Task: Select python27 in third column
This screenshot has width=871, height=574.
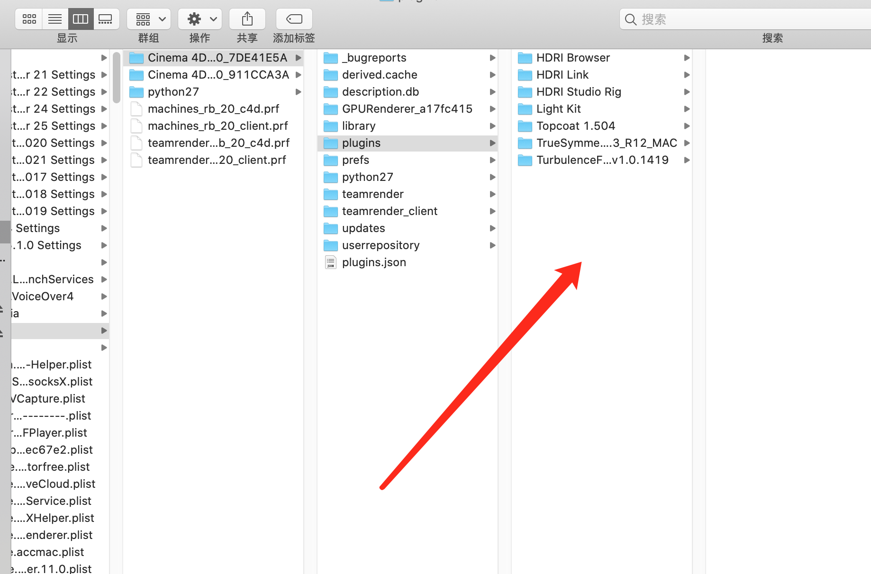Action: pyautogui.click(x=408, y=177)
